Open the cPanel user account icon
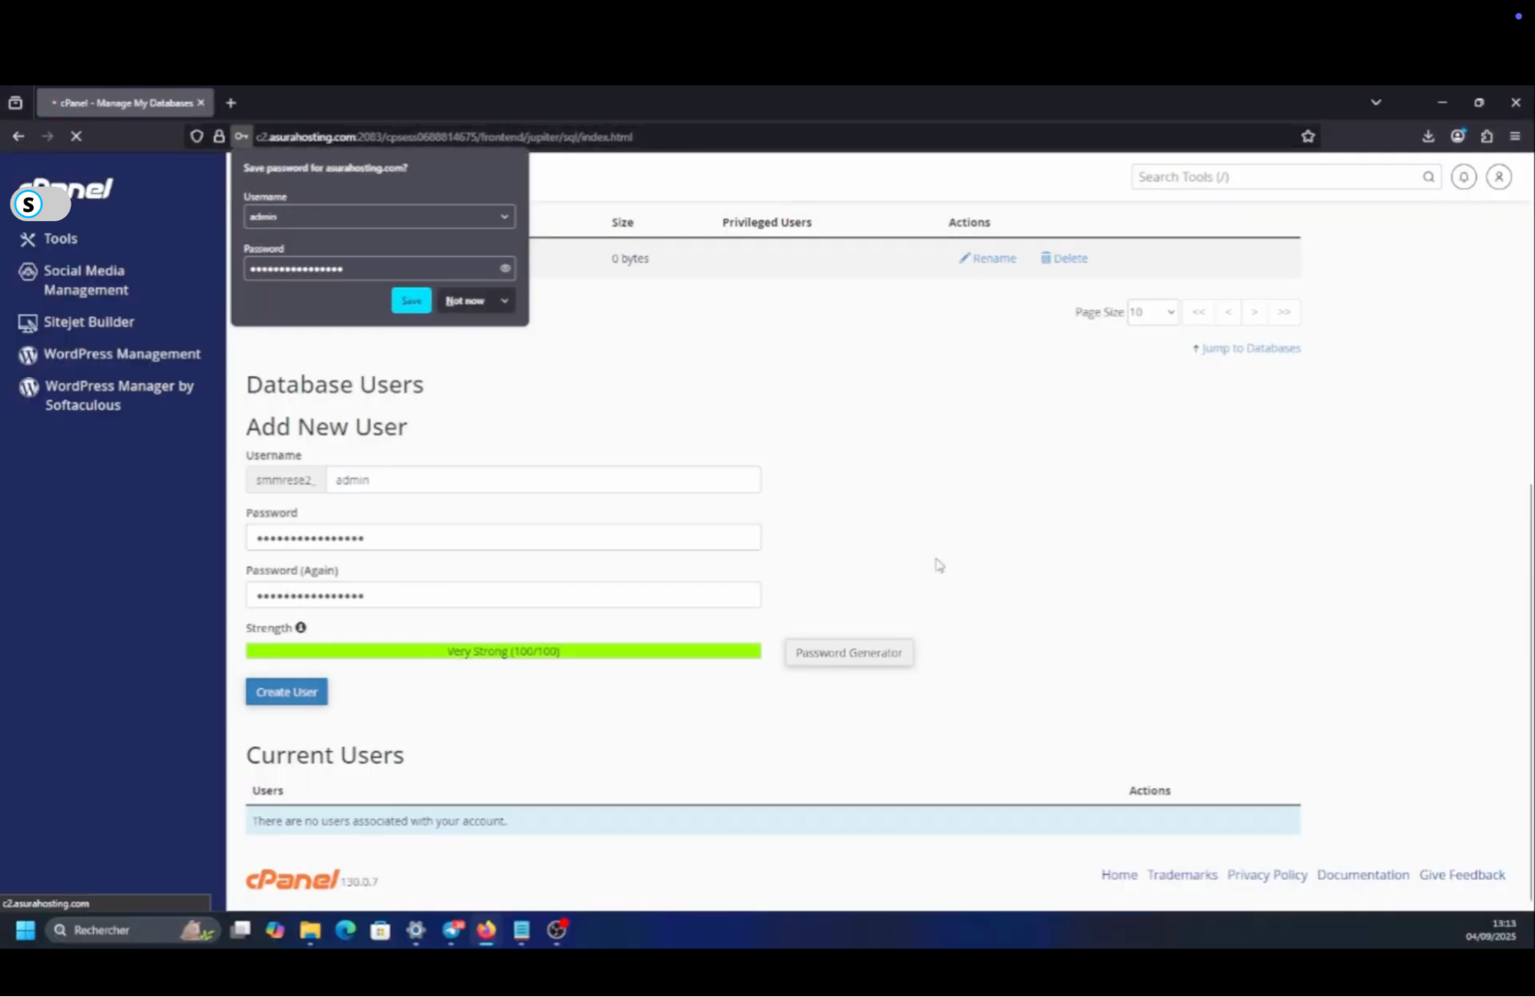The image size is (1535, 997). click(1498, 177)
